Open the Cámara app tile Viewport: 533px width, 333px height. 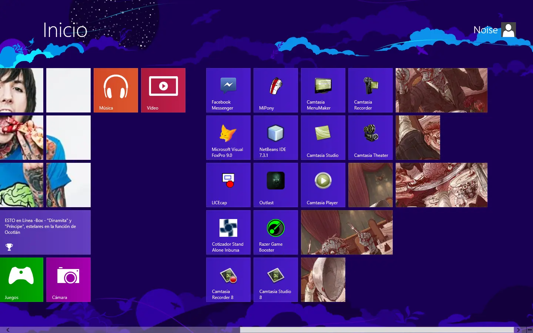[68, 280]
